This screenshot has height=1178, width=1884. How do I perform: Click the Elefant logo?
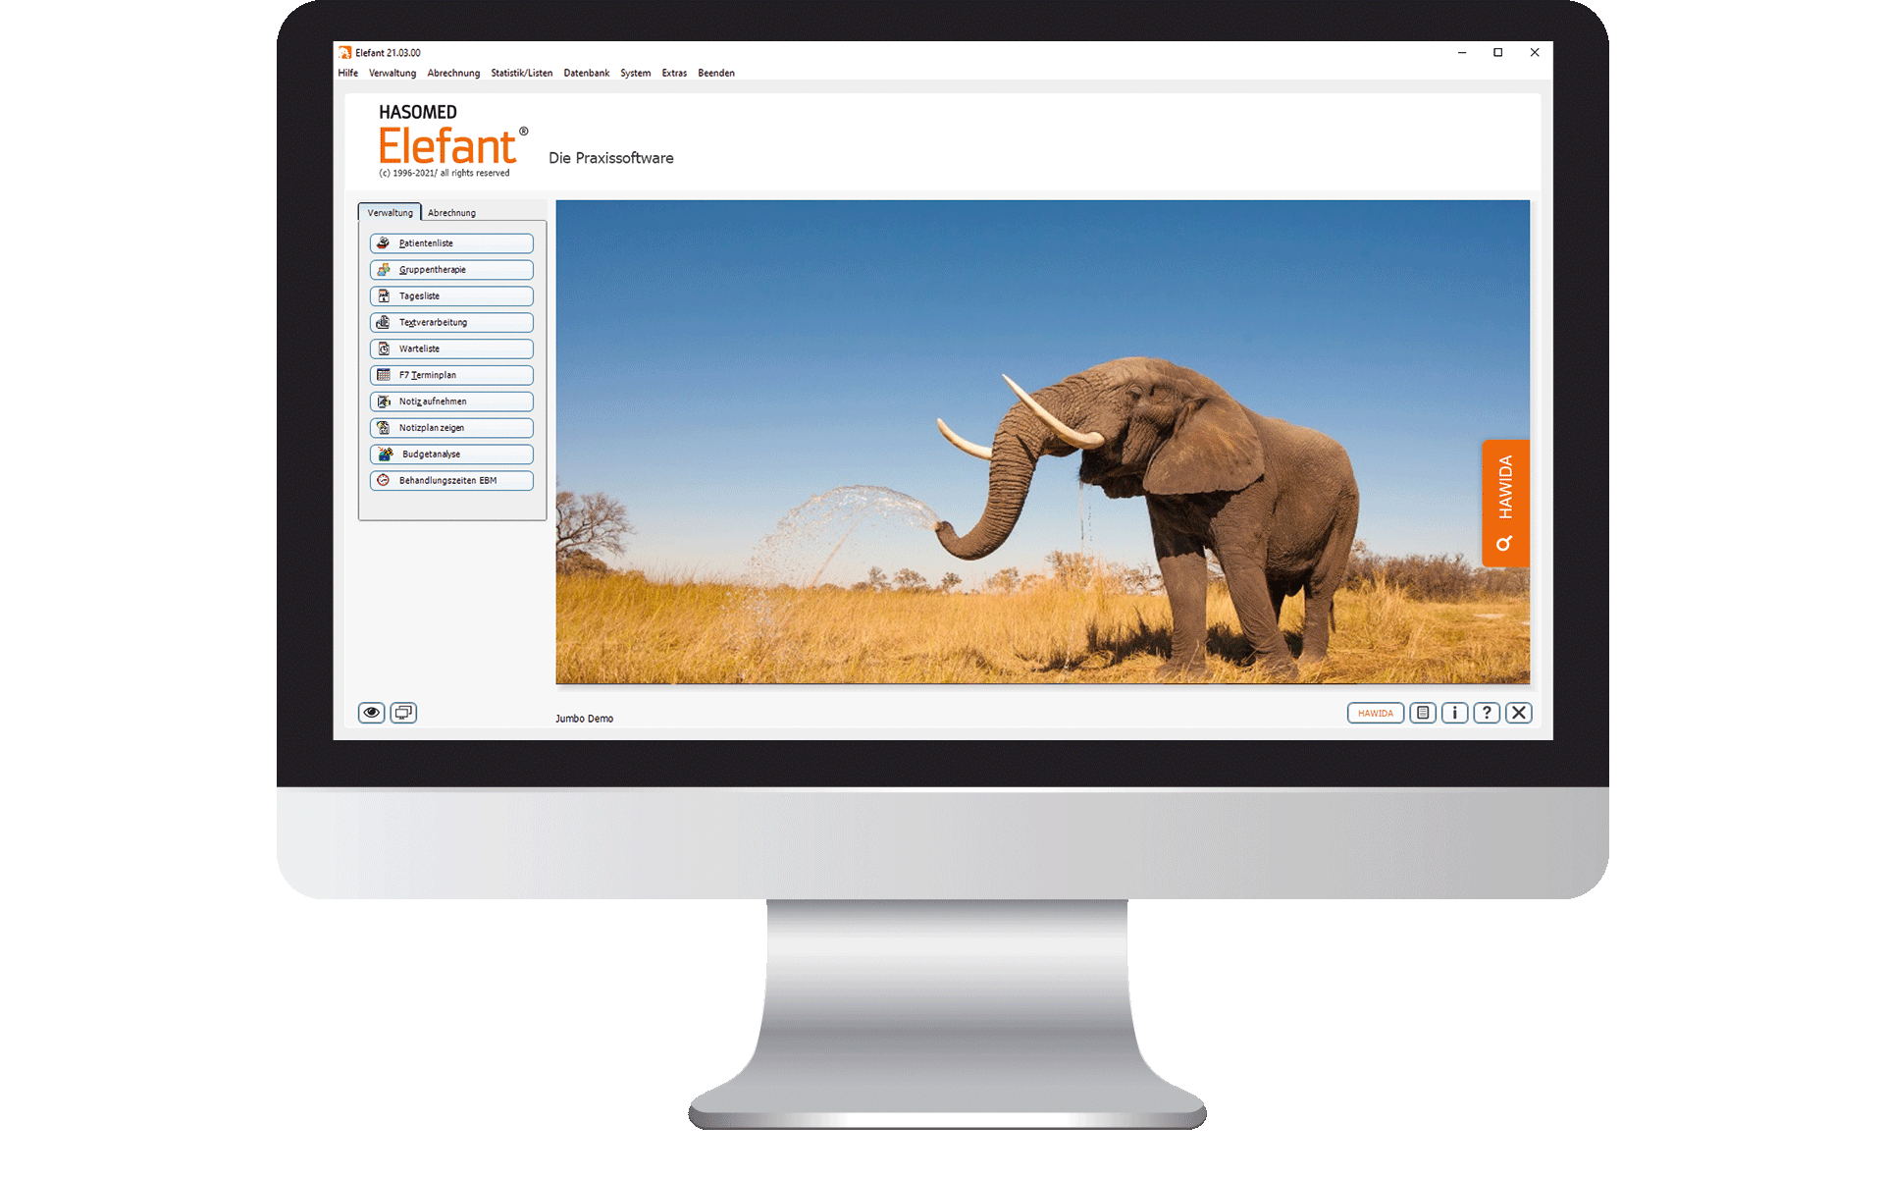[x=453, y=140]
